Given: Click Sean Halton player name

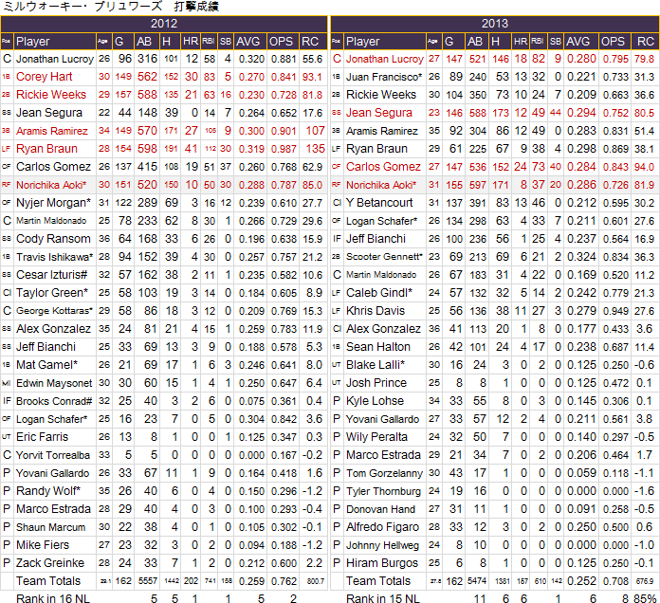Looking at the screenshot, I should point(378,347).
